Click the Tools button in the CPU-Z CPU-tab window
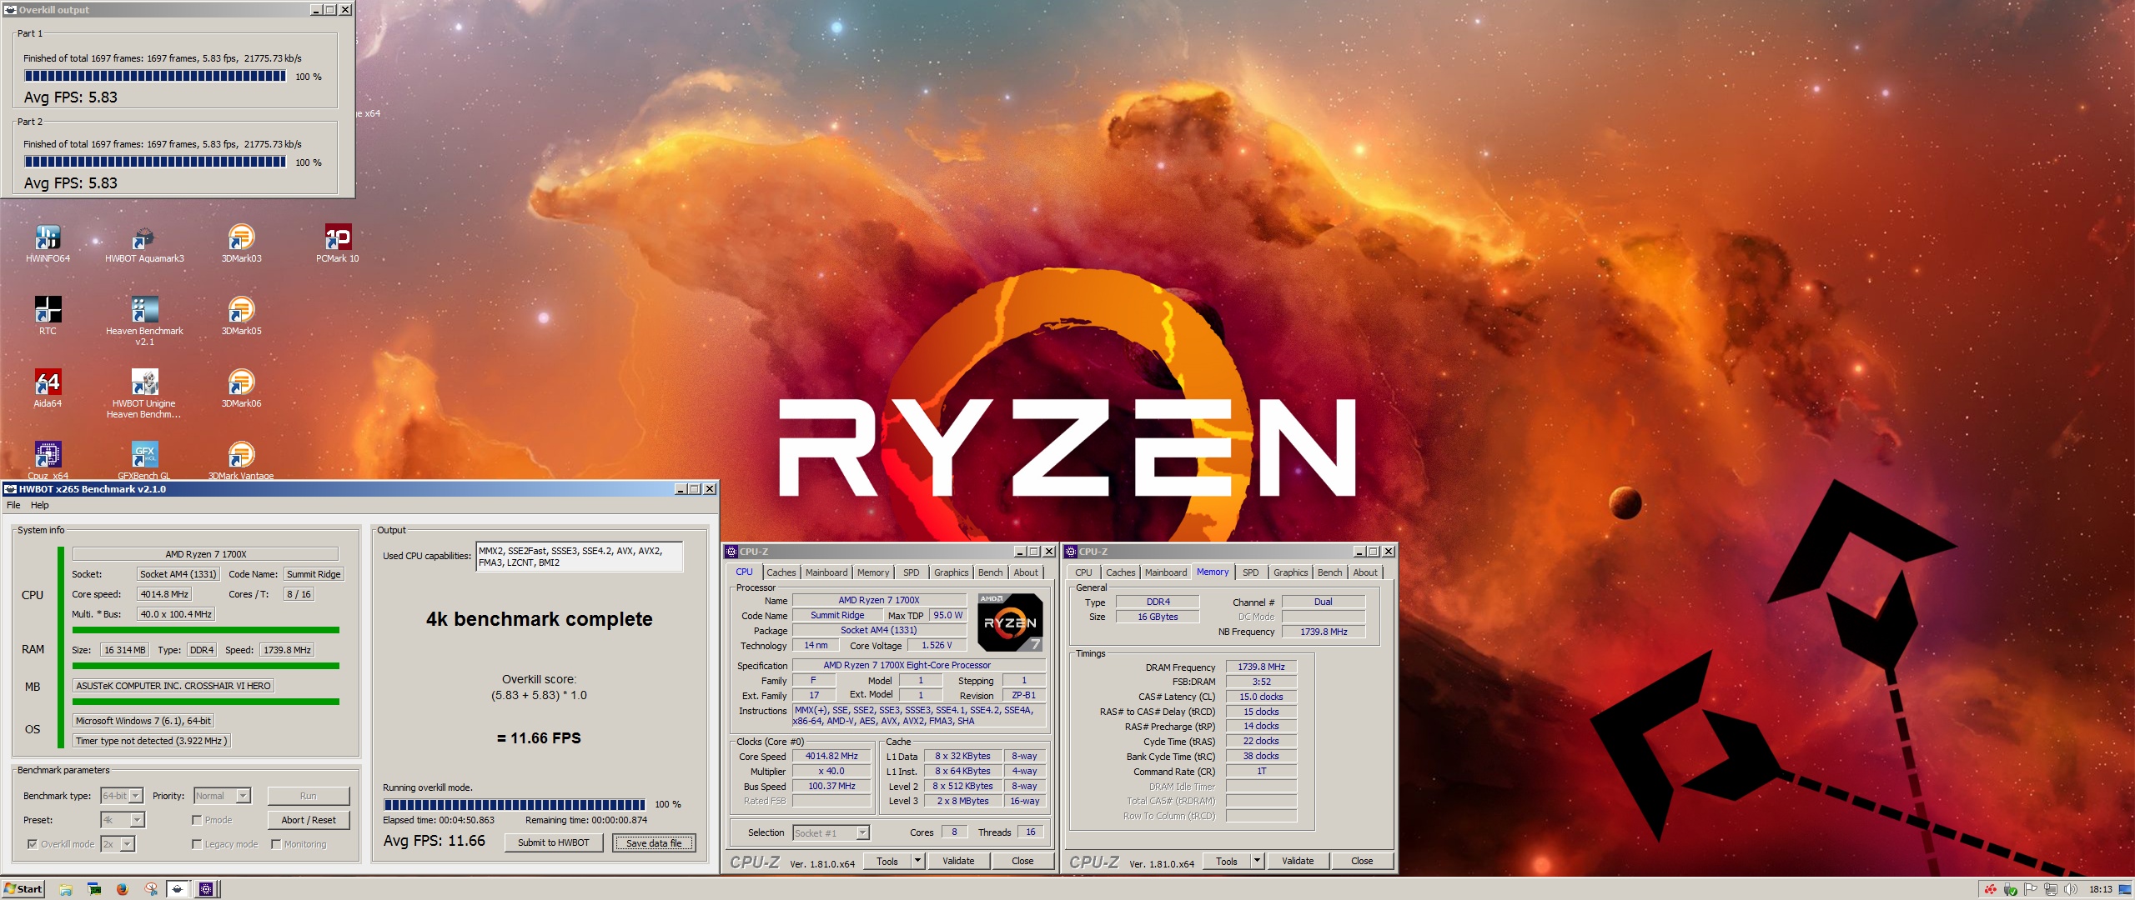Viewport: 2135px width, 900px height. (887, 861)
